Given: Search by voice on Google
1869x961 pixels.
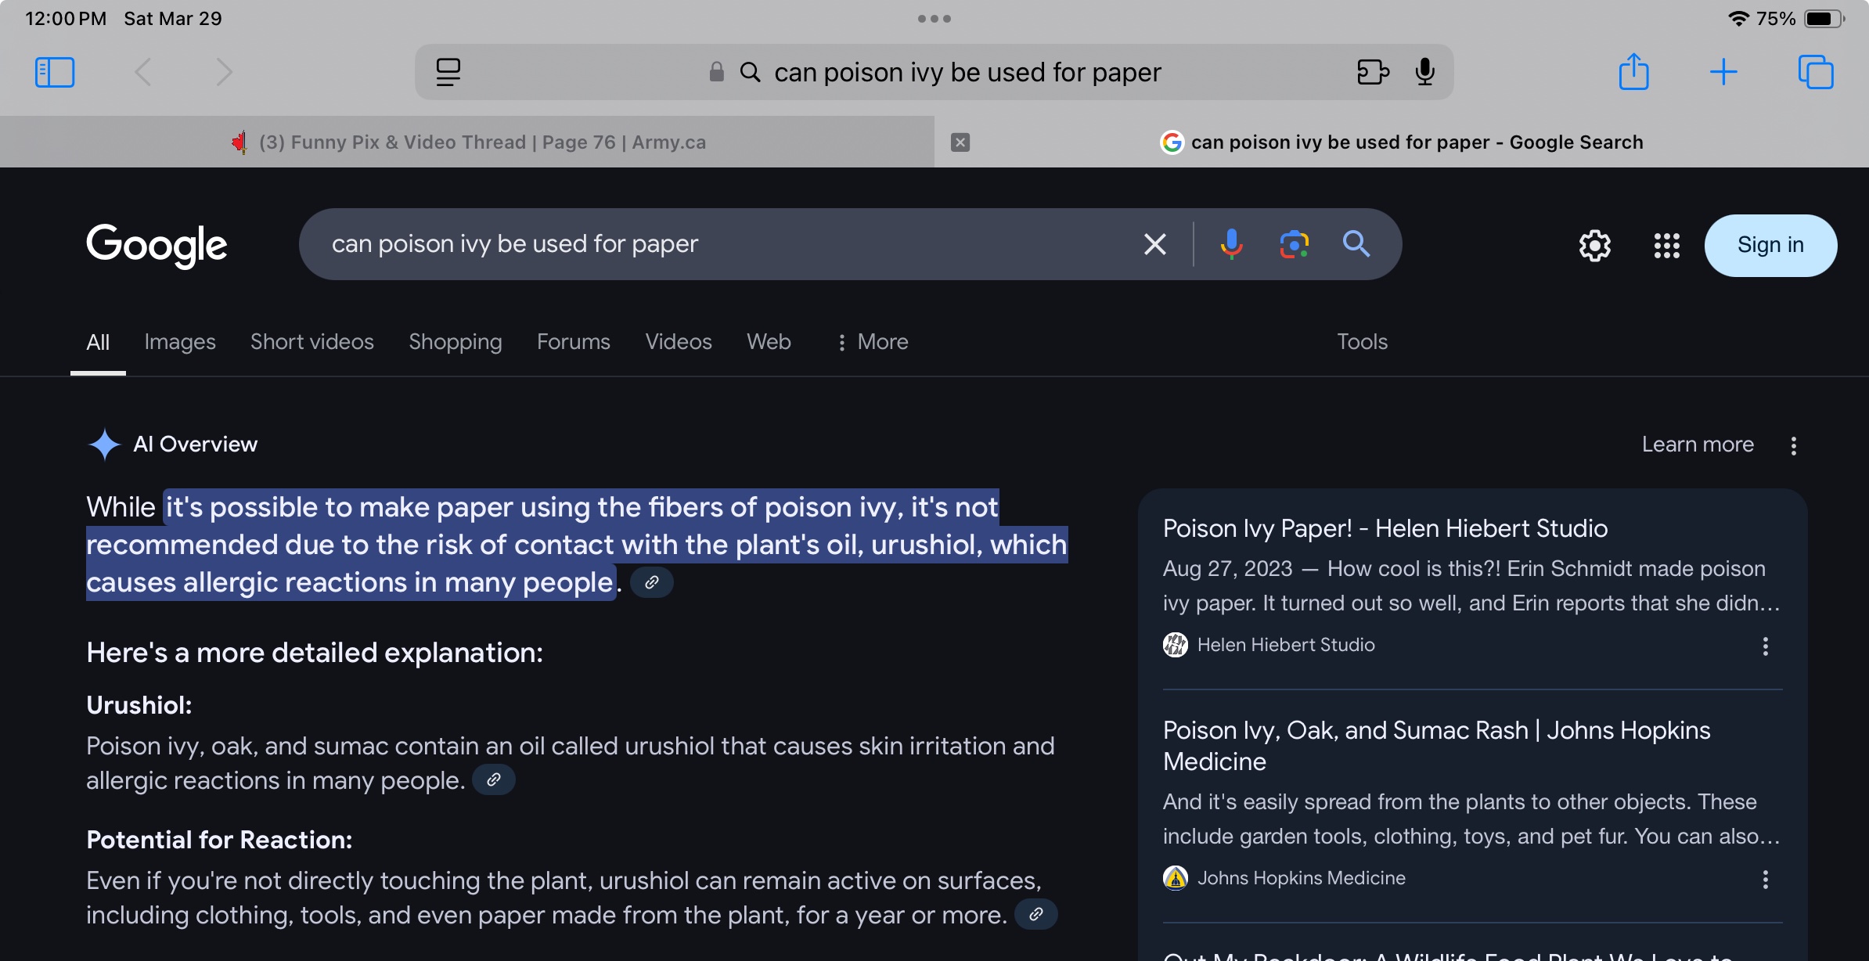Looking at the screenshot, I should 1231,244.
